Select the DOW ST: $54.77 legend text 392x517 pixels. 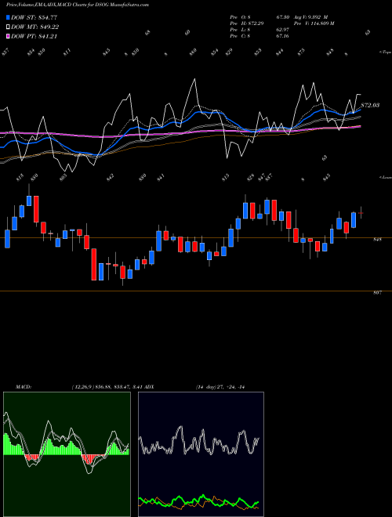[x=34, y=17]
